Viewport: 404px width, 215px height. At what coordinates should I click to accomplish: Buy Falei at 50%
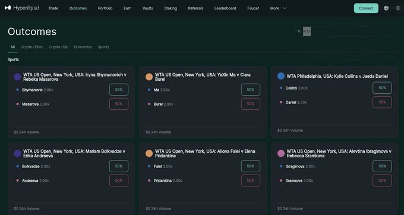click(251, 166)
